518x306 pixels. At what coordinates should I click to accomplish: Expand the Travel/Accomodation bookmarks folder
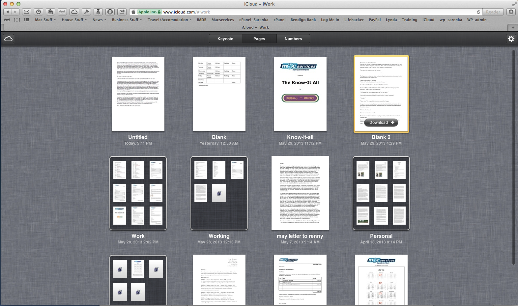click(169, 20)
